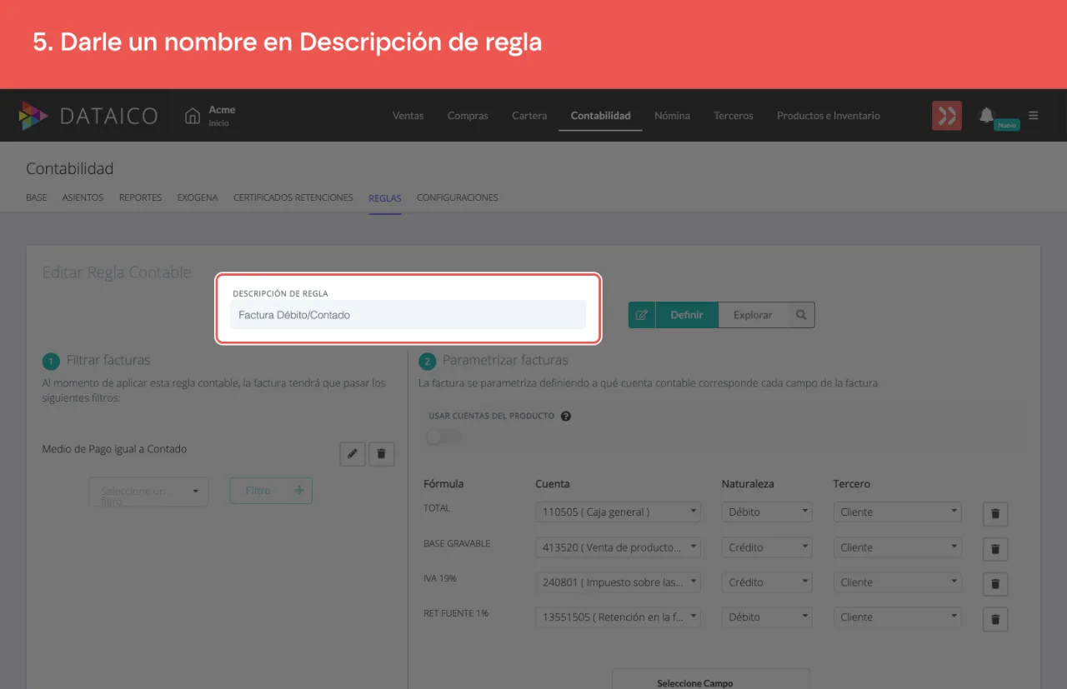
Task: Open Tercero dropdown for RET FUENTE 1% row
Action: tap(897, 617)
